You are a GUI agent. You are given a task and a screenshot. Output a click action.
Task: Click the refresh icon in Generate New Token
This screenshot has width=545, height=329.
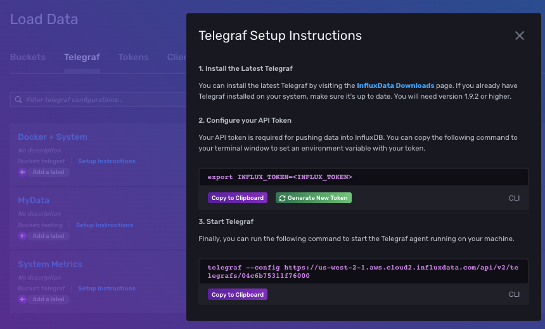(x=282, y=198)
